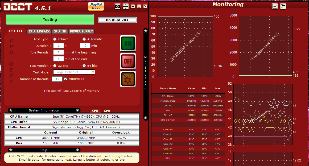
Task: Click the OCCT 4.5.1 logo
Action: pyautogui.click(x=27, y=7)
